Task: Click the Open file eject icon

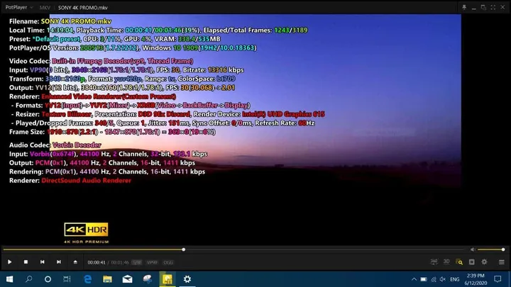Action: [x=75, y=262]
